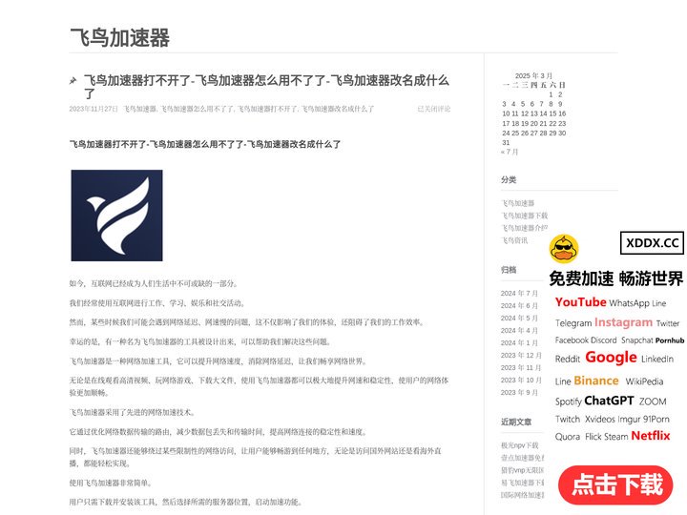Screen dimensions: 687x515
Task: Click the ZOOM text in the ad
Action: point(653,402)
